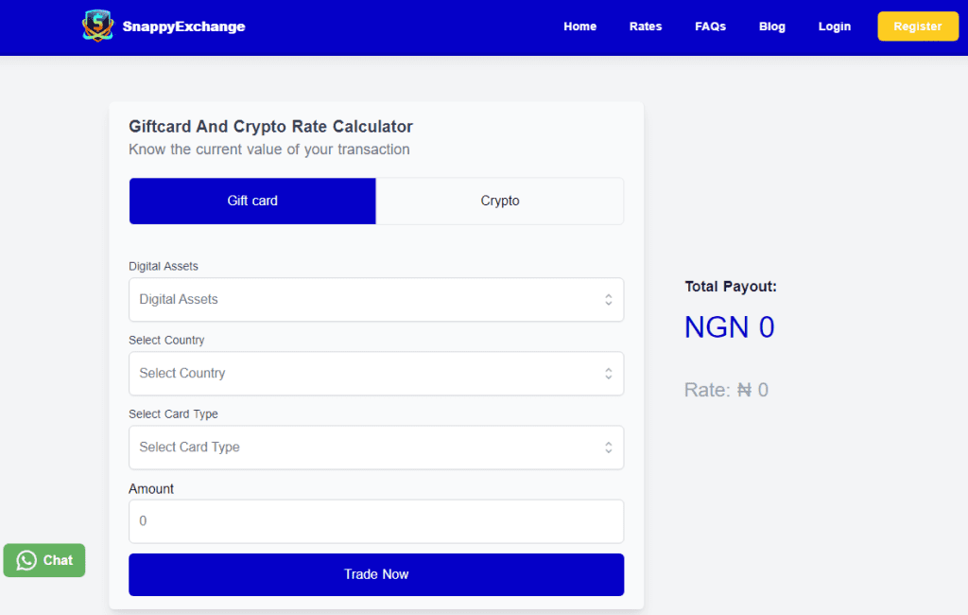Click the SnappyExchange brand name text
This screenshot has height=615, width=968.
[183, 26]
